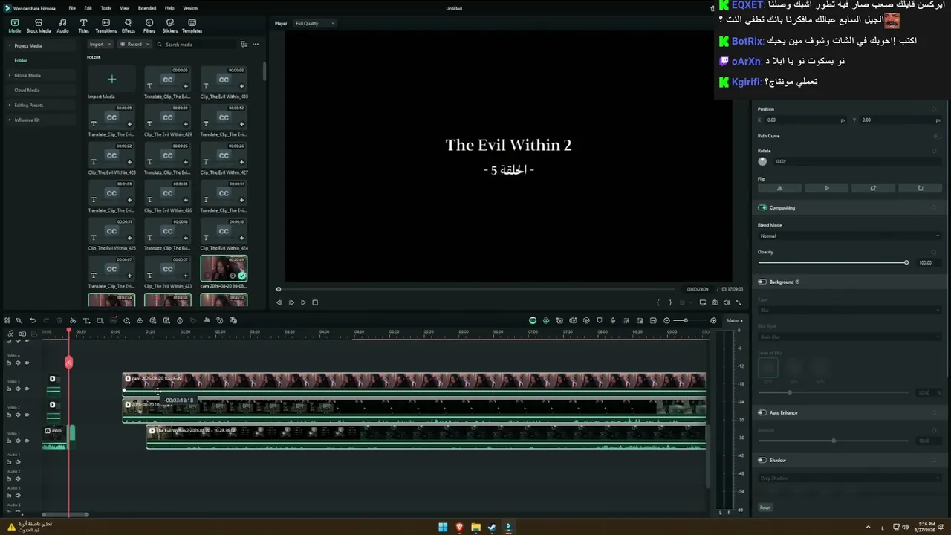The image size is (951, 535).
Task: Click the Search media field
Action: [197, 45]
